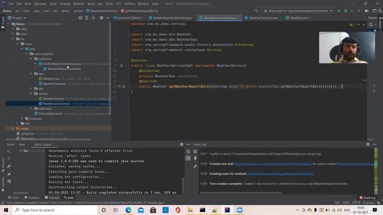
Task: Collapse the src folder
Action: (x=13, y=39)
